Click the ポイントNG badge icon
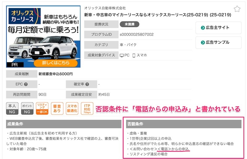Image resolution: width=247 pixels, height=159 pixels. click(x=27, y=109)
